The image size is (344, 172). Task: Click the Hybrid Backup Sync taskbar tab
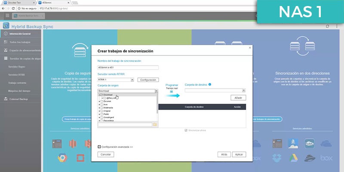(28, 16)
